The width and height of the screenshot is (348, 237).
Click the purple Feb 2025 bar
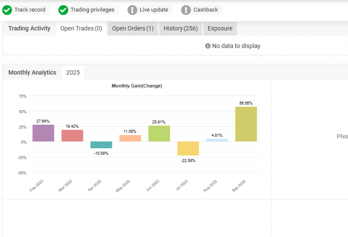click(x=43, y=133)
